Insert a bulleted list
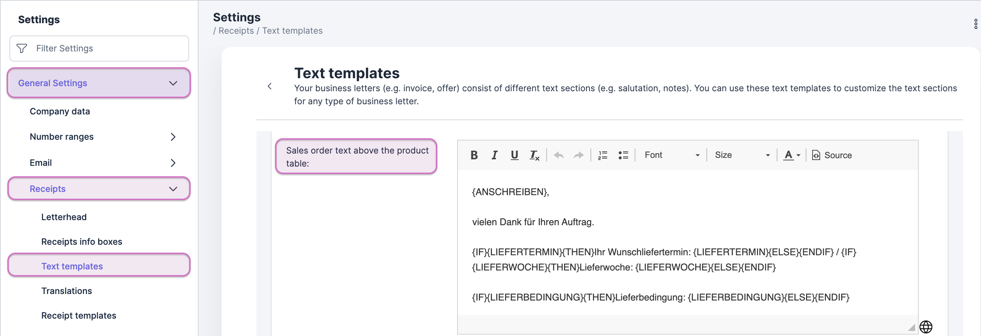Image resolution: width=981 pixels, height=336 pixels. [x=623, y=155]
